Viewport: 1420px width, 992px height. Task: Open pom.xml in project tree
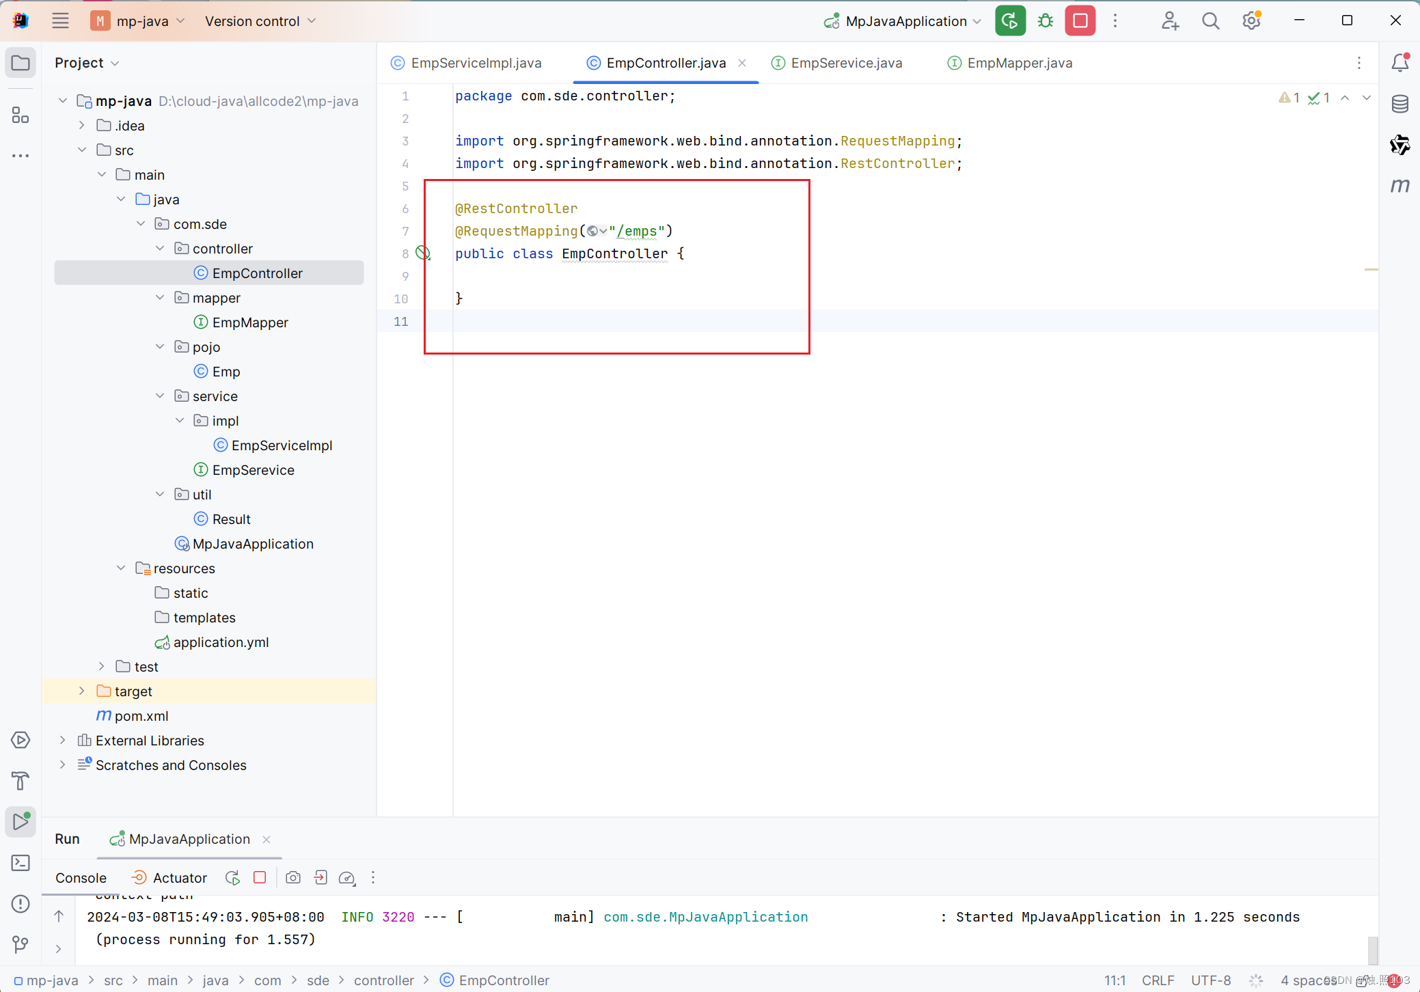(141, 716)
